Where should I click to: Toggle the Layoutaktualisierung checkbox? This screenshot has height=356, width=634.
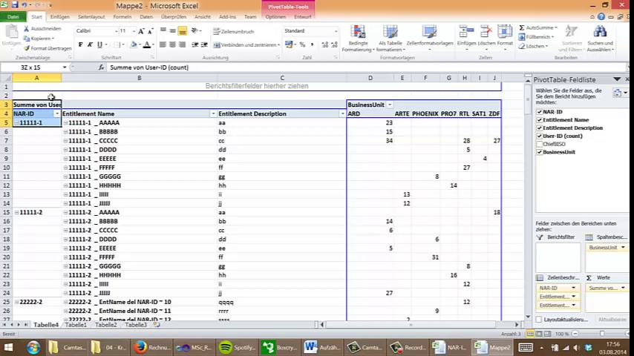pos(540,320)
